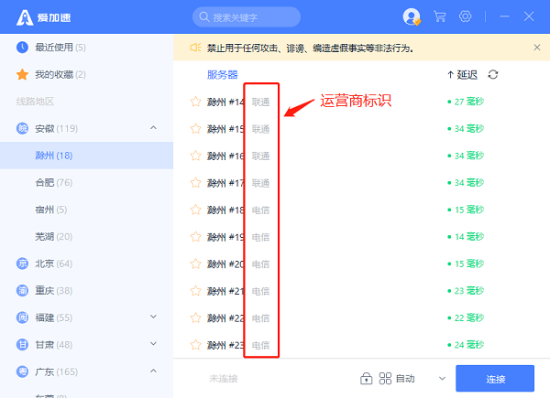Select the 宿州 (5) city
Viewport: 550px width, 398px height.
pos(87,210)
